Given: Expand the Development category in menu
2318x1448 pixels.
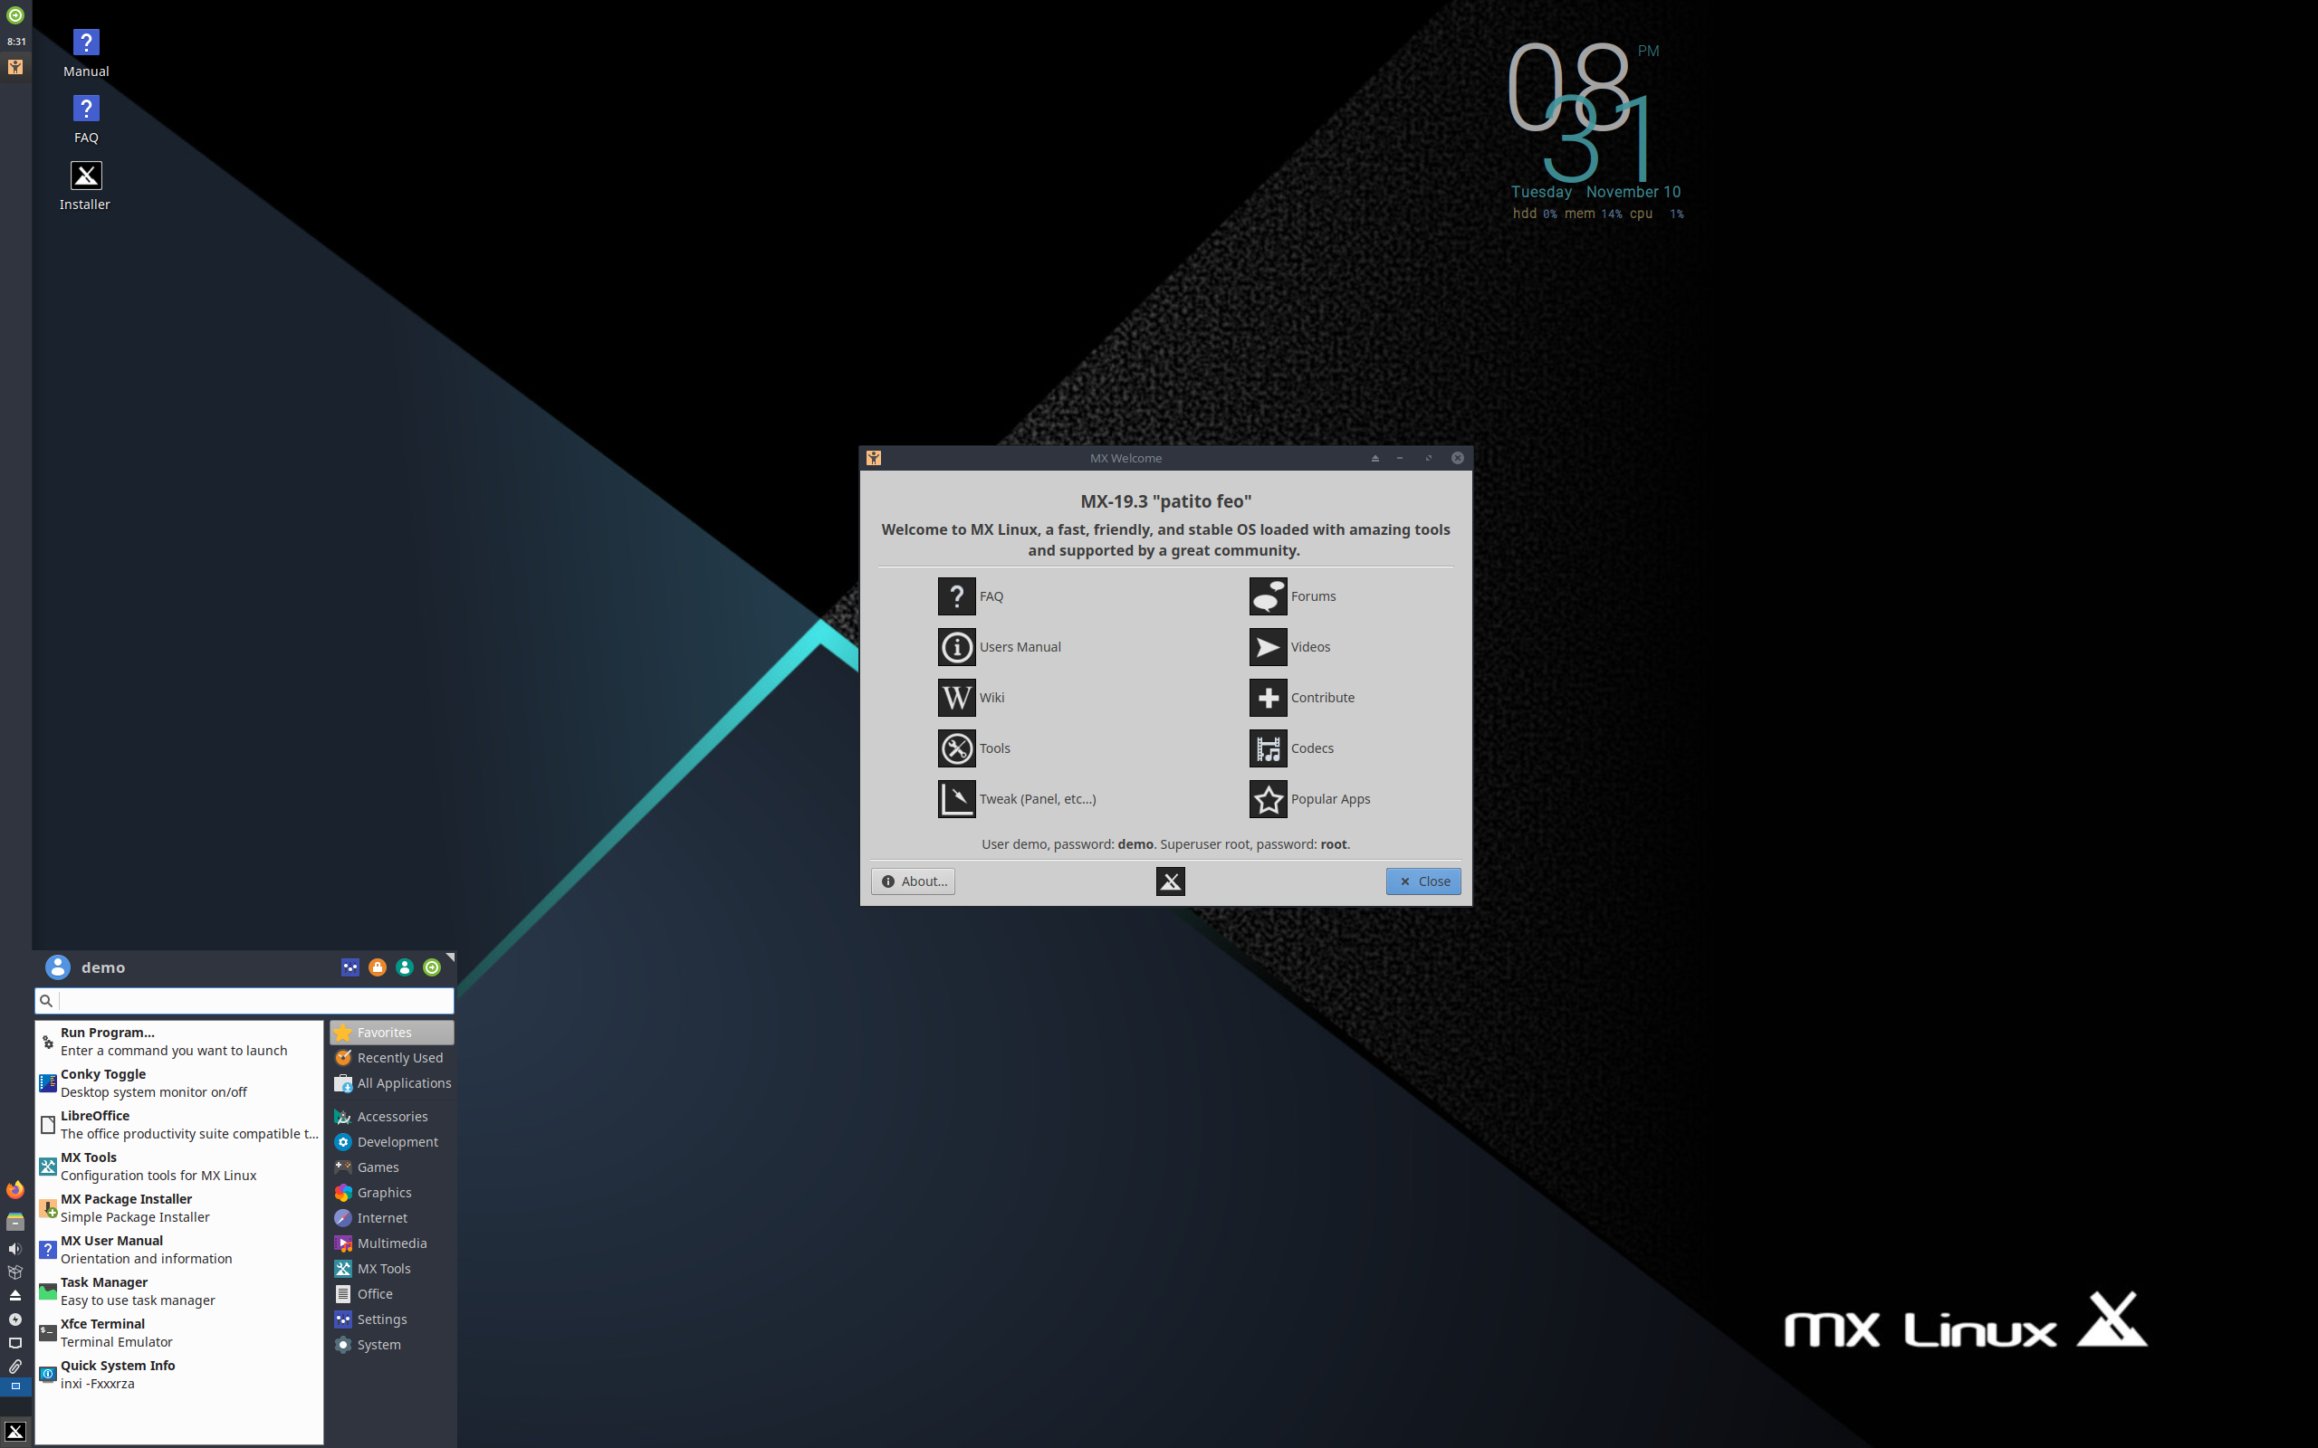Looking at the screenshot, I should [390, 1141].
